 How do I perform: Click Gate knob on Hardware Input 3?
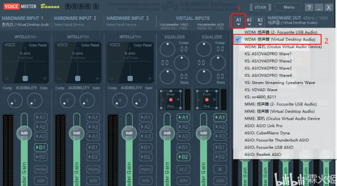point(139,100)
